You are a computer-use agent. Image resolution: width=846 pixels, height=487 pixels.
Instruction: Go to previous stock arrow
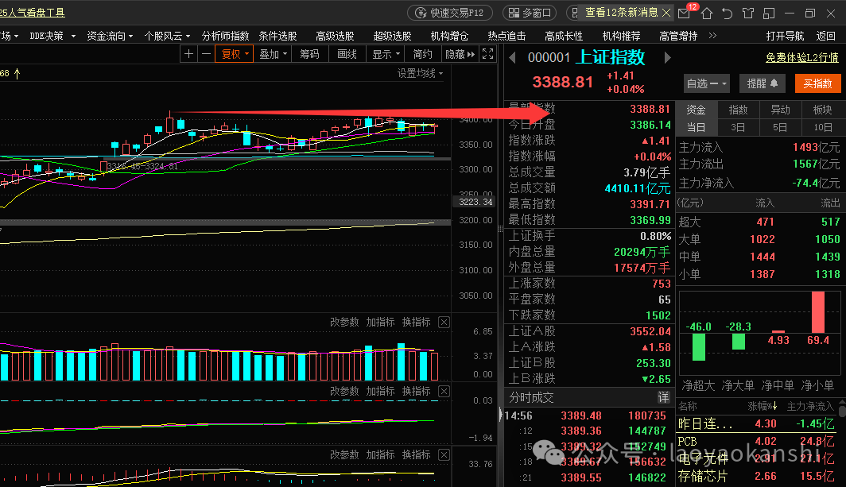pyautogui.click(x=513, y=57)
